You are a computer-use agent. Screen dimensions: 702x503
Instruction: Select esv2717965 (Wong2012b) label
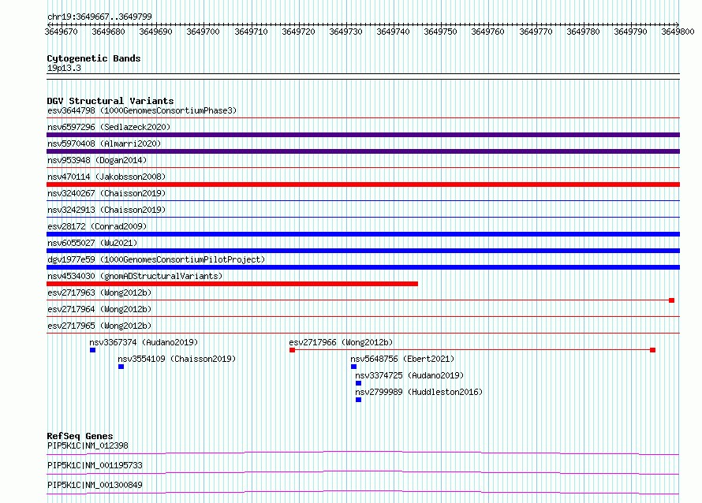pos(99,326)
